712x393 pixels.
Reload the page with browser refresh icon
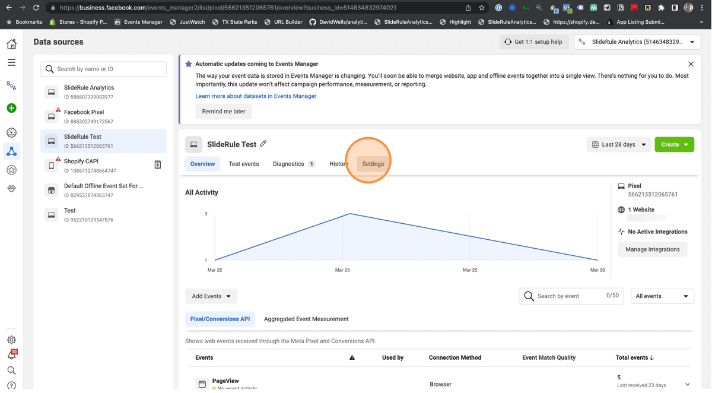(36, 8)
